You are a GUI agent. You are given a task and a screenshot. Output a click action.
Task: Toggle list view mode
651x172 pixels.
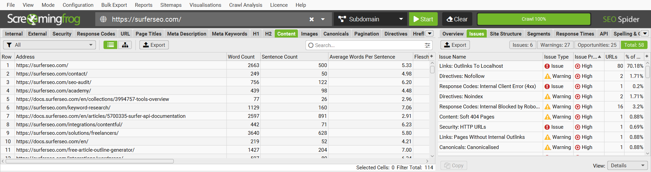point(111,45)
